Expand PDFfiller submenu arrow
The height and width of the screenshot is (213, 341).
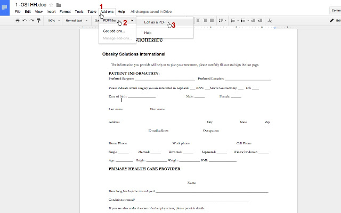[x=132, y=20]
